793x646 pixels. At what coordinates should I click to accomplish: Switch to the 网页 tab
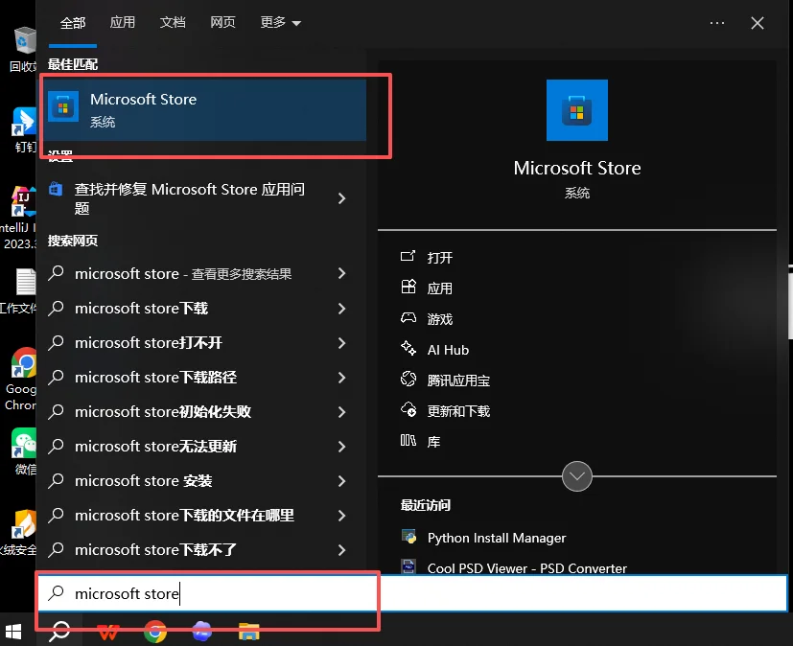(x=222, y=23)
